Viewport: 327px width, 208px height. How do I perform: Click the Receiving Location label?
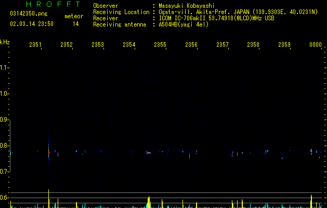tap(121, 12)
